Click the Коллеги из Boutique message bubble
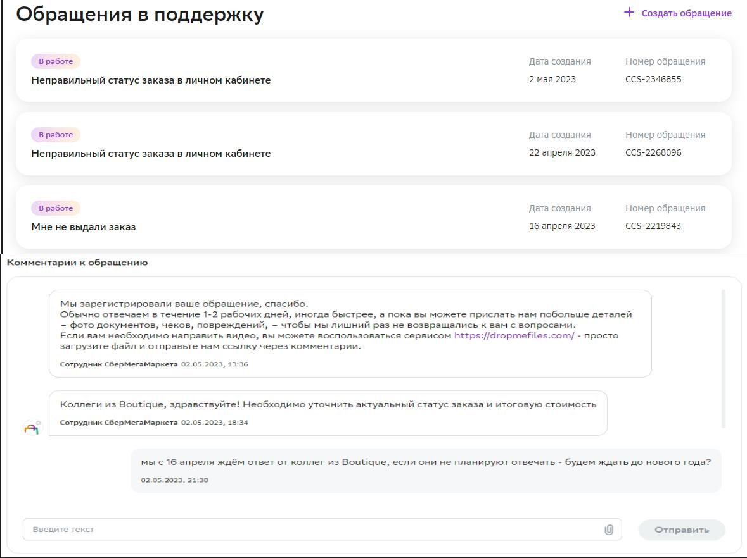The width and height of the screenshot is (747, 558). [x=328, y=412]
